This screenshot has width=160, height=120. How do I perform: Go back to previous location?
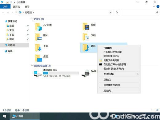(3, 13)
